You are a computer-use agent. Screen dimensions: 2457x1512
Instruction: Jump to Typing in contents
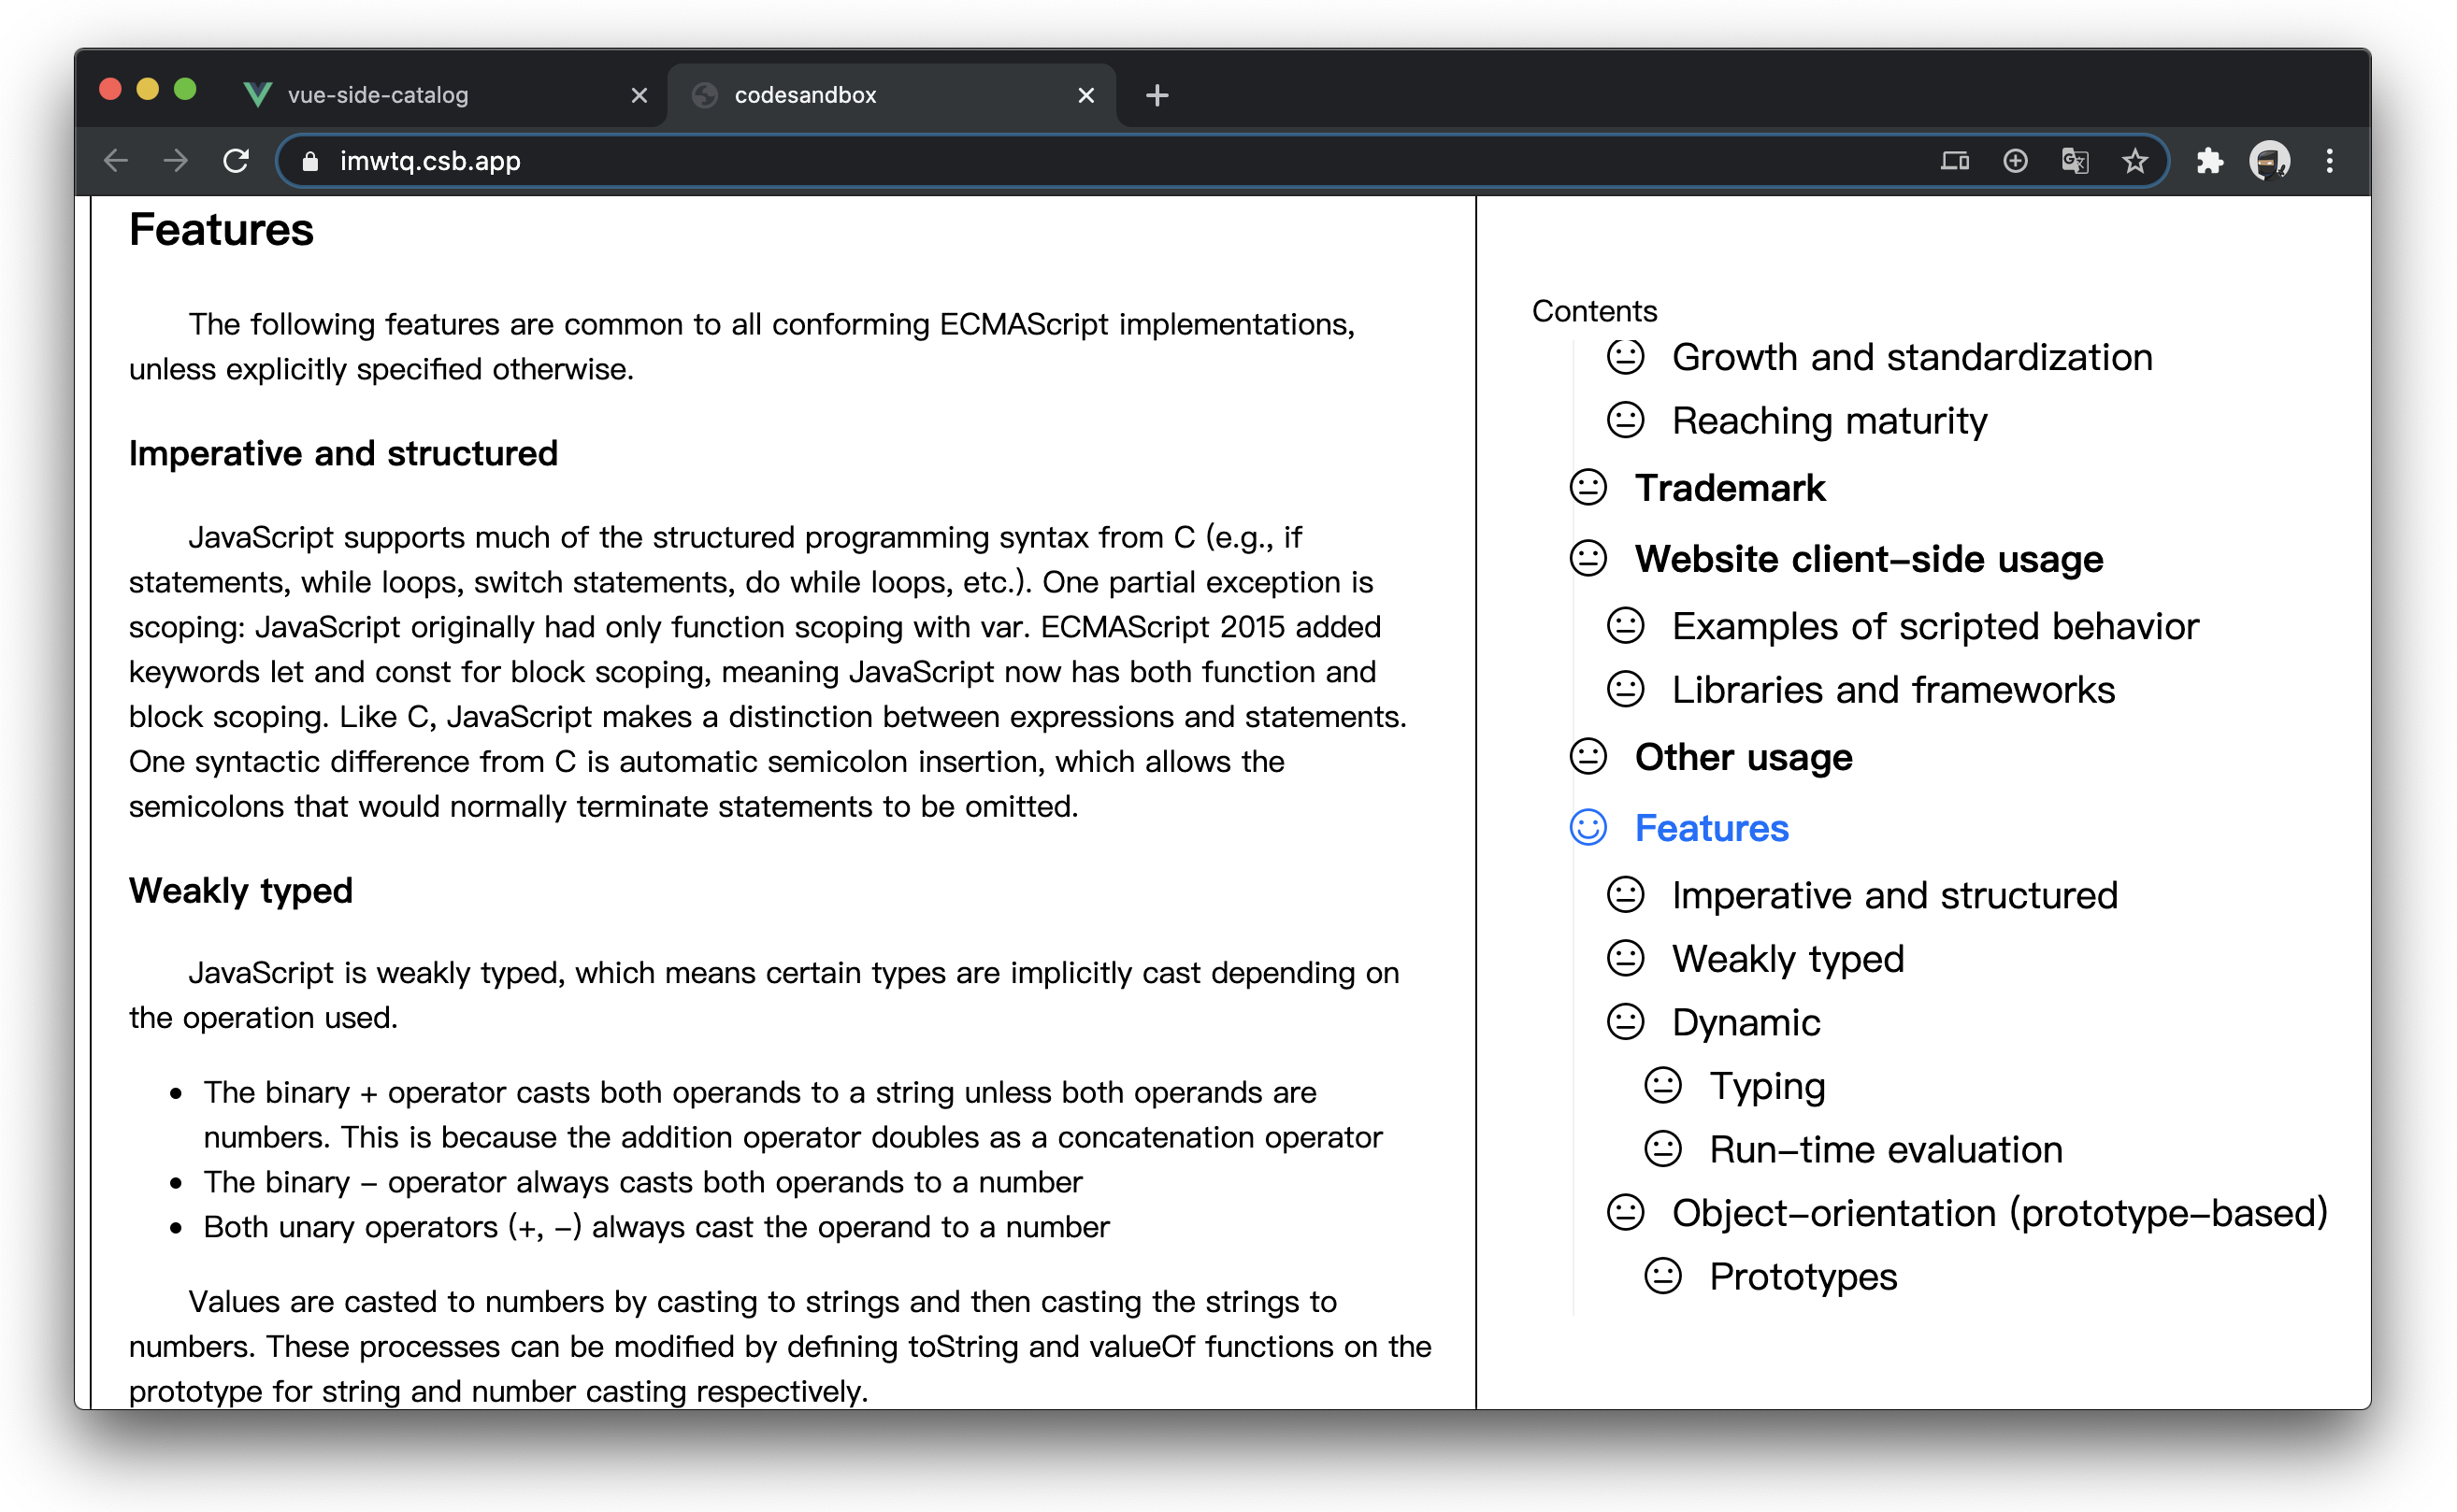(x=1767, y=1087)
